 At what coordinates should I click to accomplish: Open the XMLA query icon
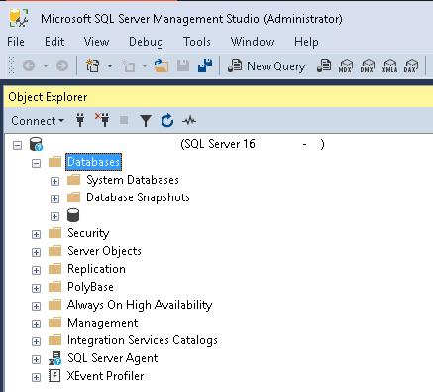(x=389, y=65)
